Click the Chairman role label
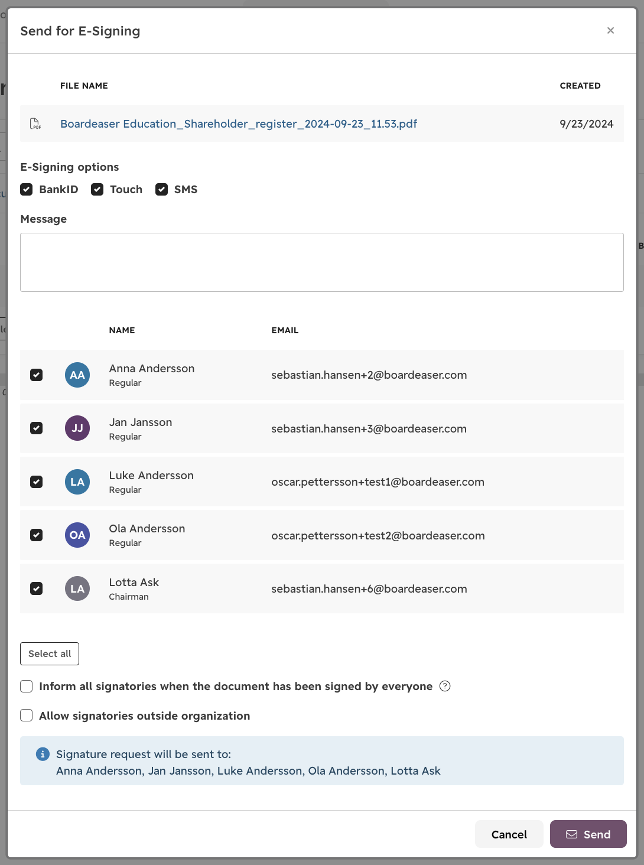Image resolution: width=644 pixels, height=865 pixels. click(129, 597)
